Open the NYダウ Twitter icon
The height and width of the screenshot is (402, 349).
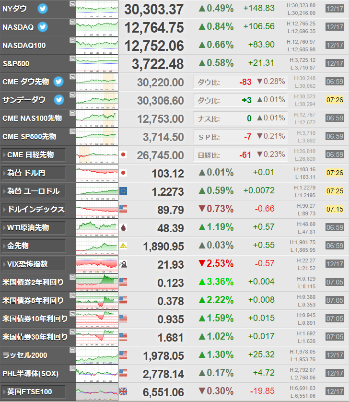click(43, 9)
